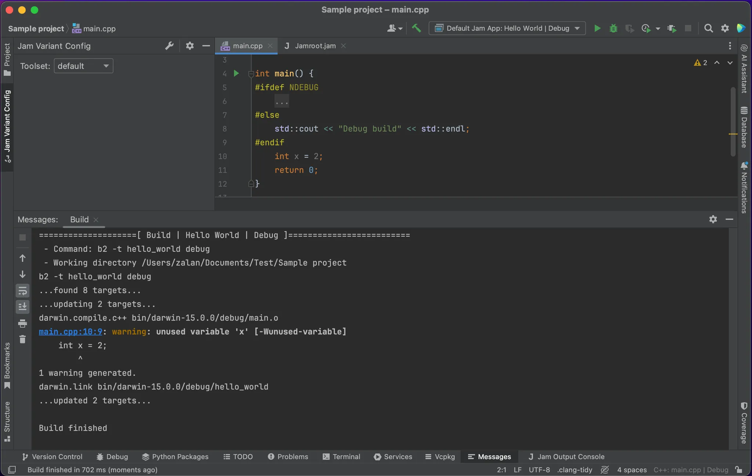752x476 pixels.
Task: Open the Problems tool window
Action: click(288, 457)
